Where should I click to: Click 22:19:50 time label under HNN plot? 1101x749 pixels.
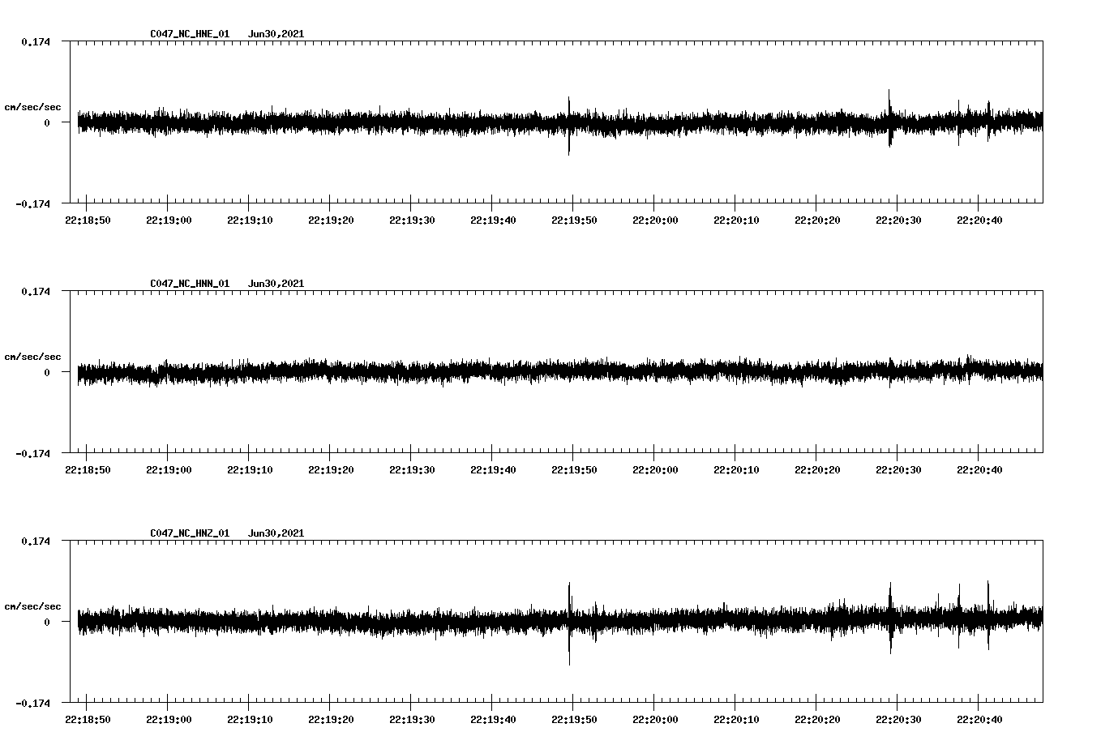click(x=574, y=470)
